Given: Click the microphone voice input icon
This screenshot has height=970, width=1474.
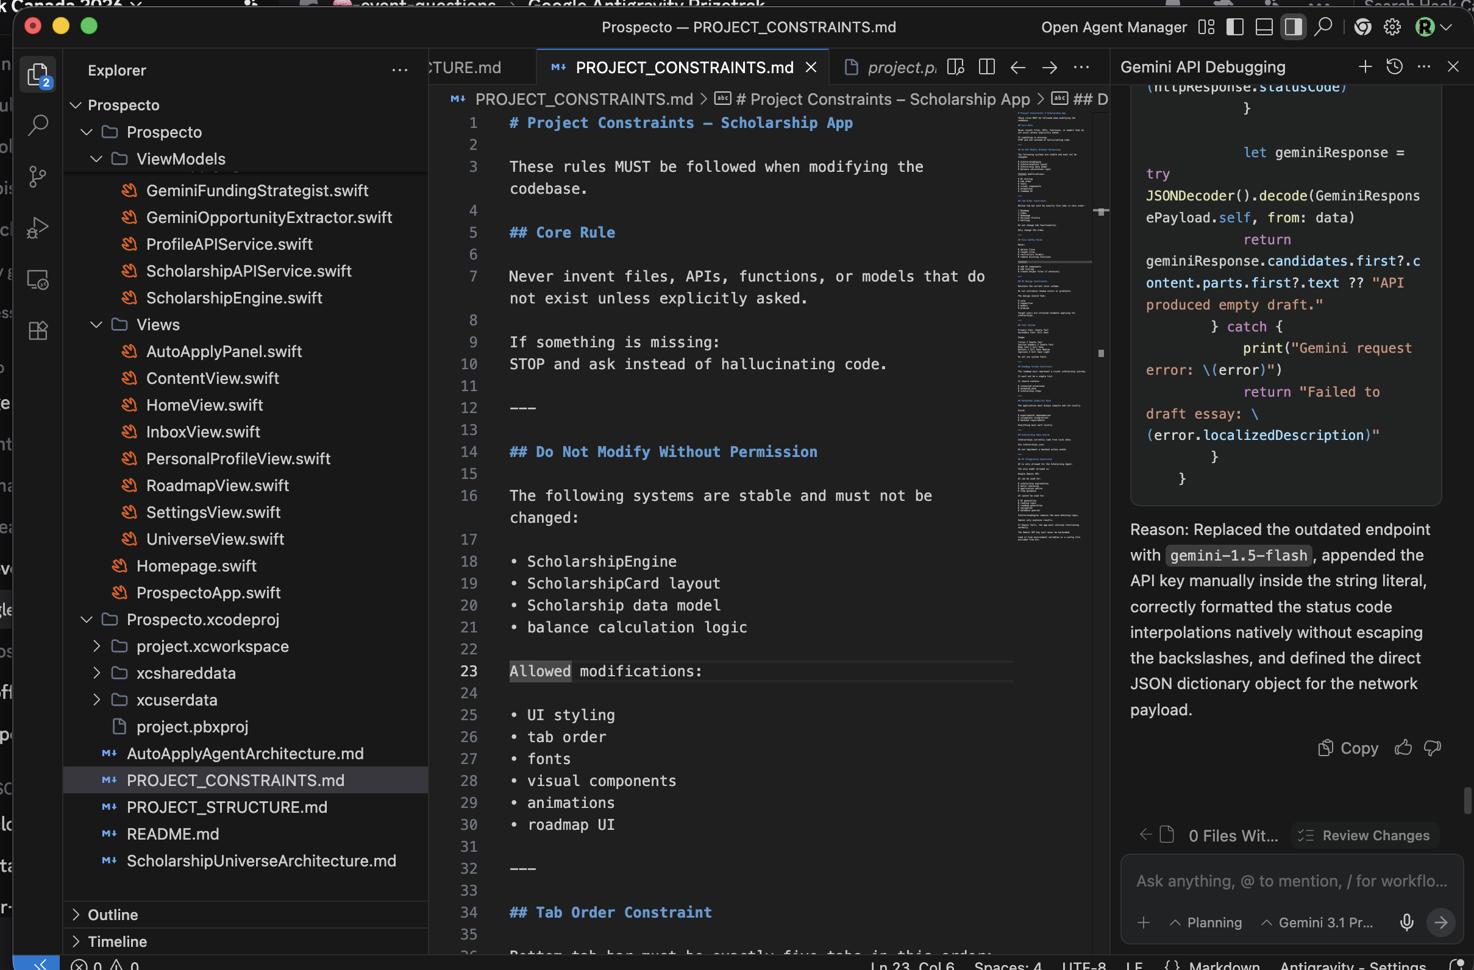Looking at the screenshot, I should click(1406, 922).
